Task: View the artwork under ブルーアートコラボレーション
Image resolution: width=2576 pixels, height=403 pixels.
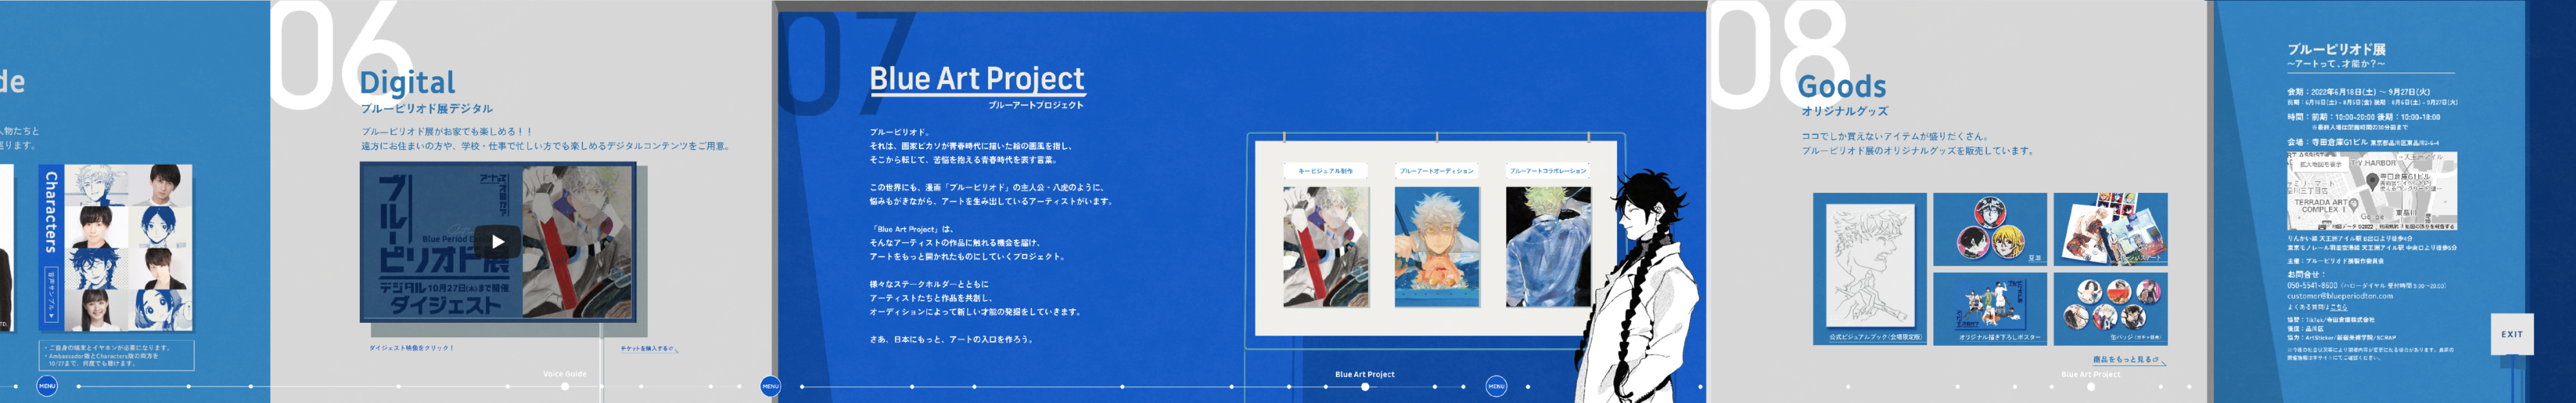Action: pos(1548,246)
